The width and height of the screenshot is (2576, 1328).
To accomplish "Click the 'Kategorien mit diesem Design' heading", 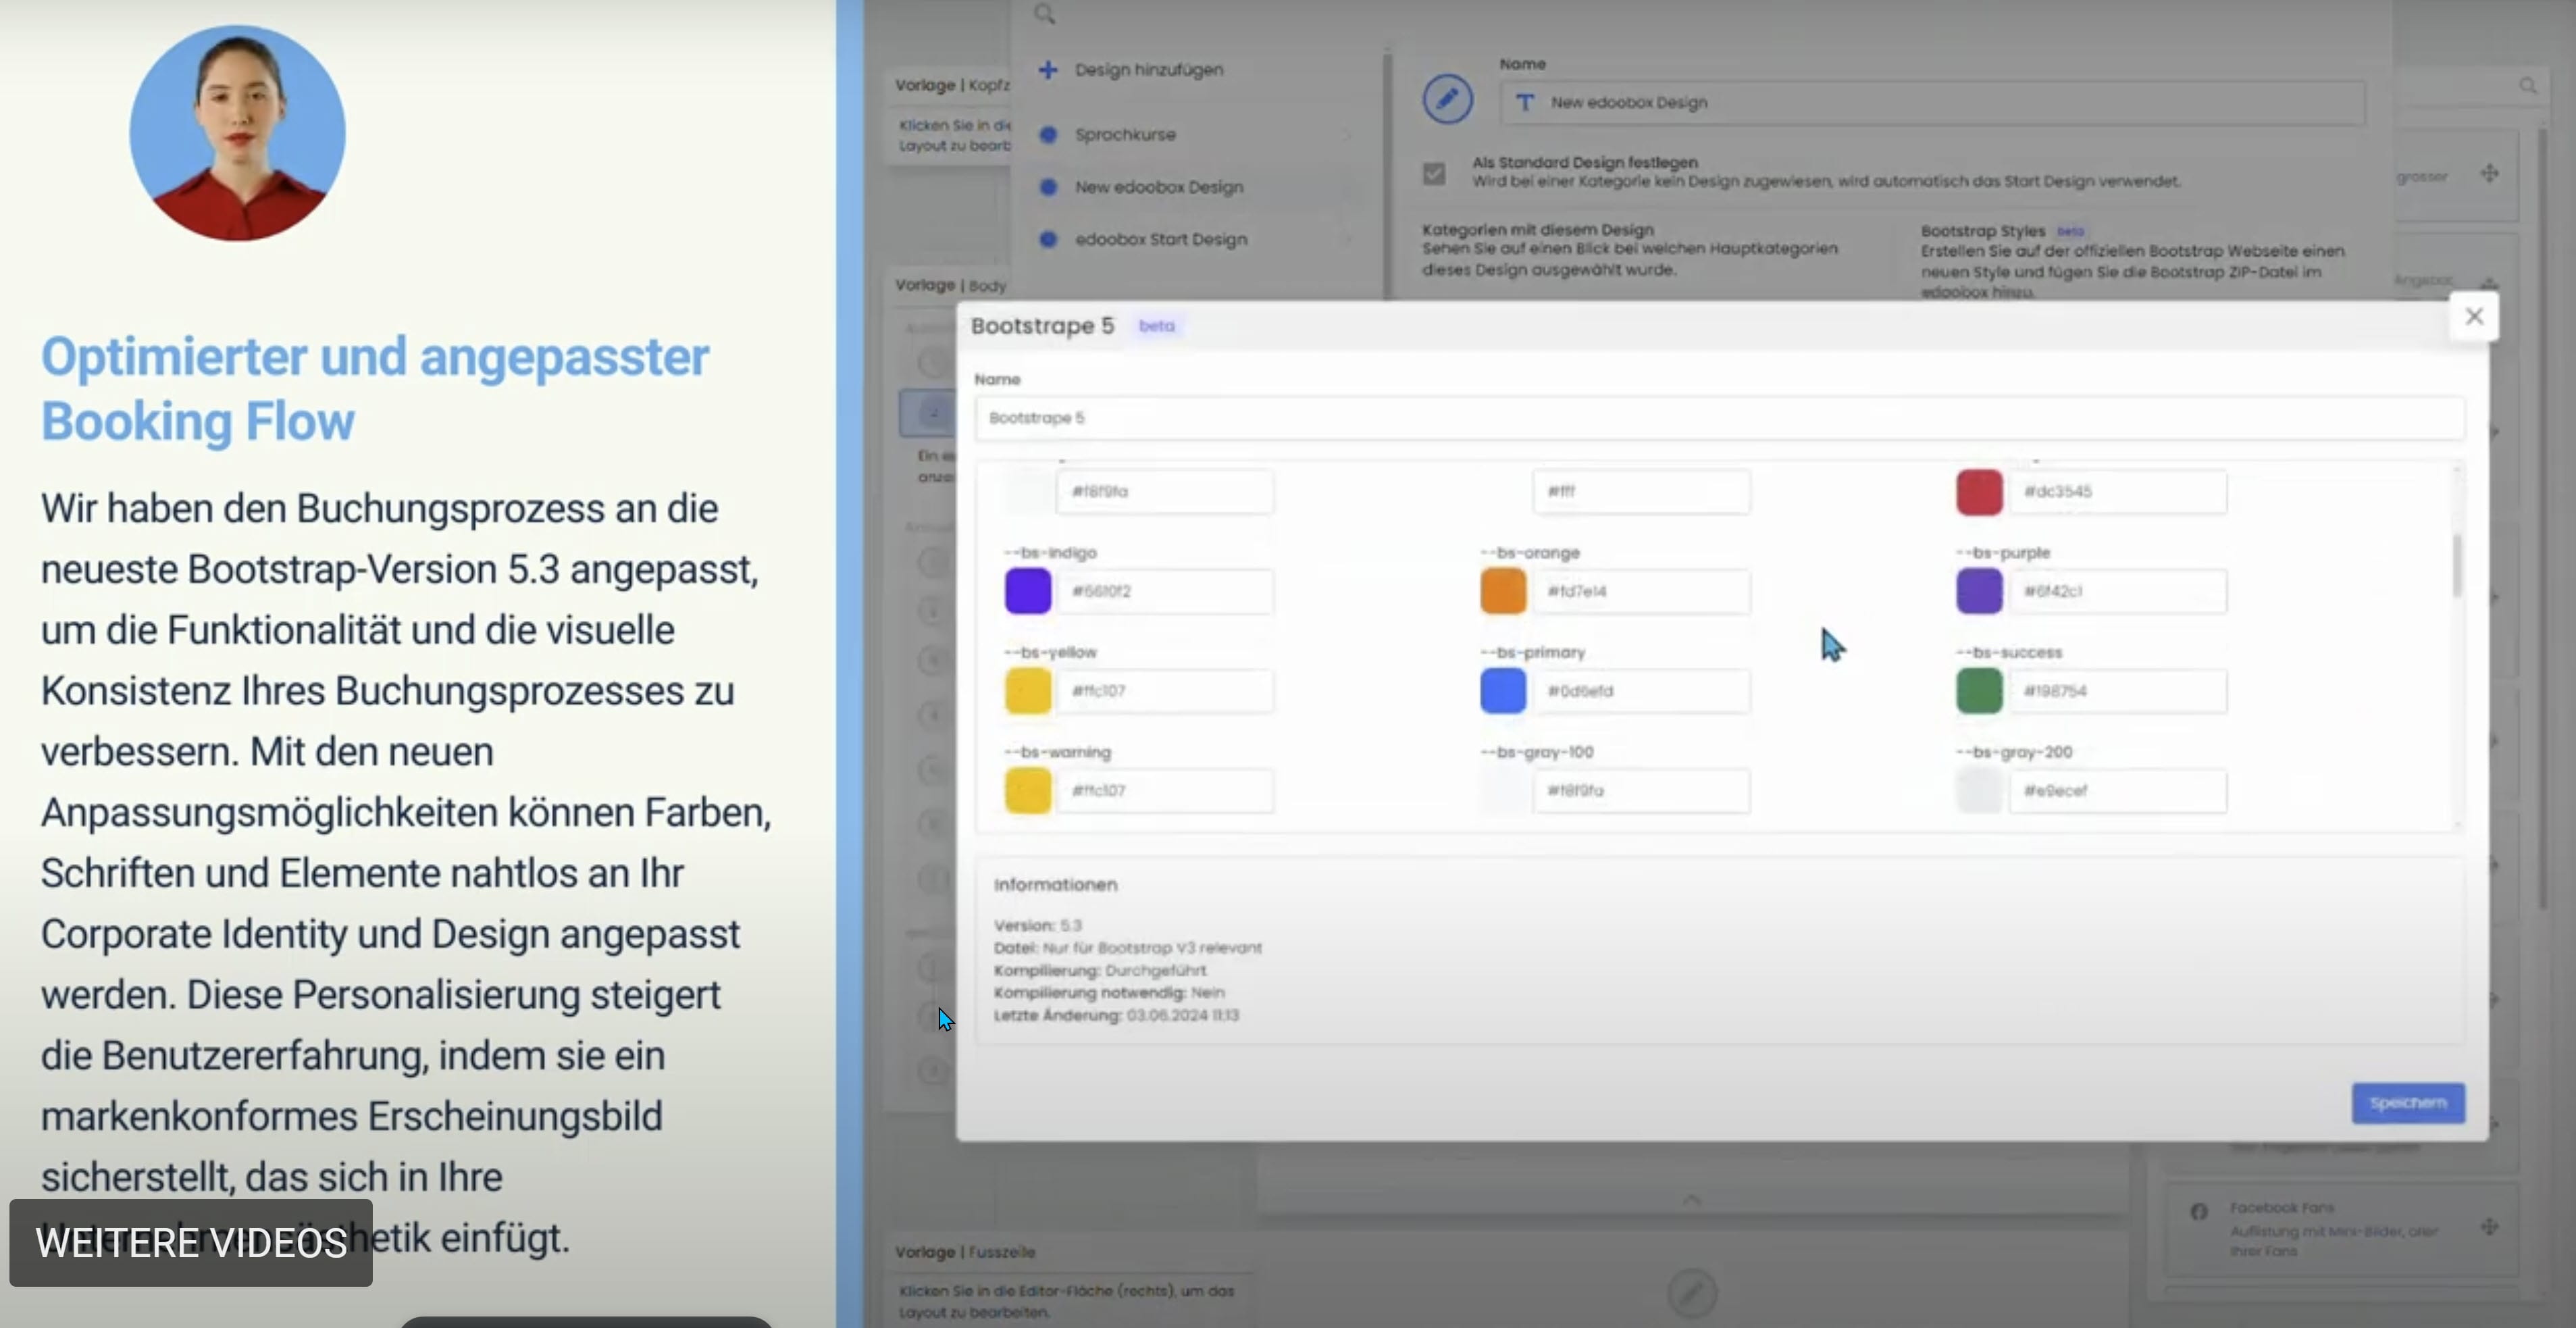I will pos(1537,230).
